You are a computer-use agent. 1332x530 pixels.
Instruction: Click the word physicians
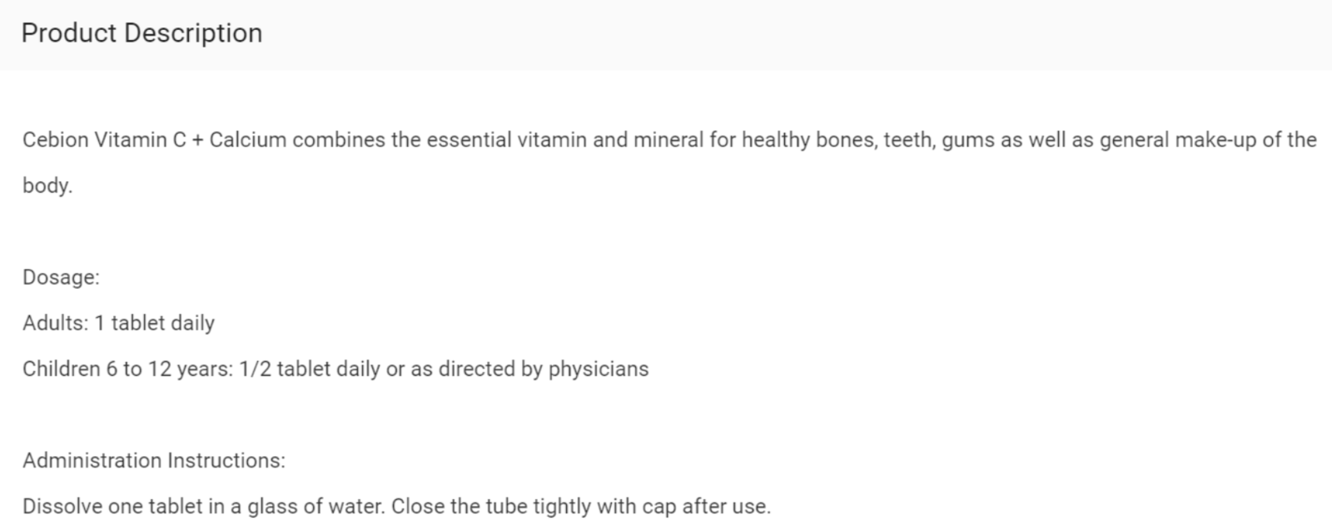(x=598, y=369)
